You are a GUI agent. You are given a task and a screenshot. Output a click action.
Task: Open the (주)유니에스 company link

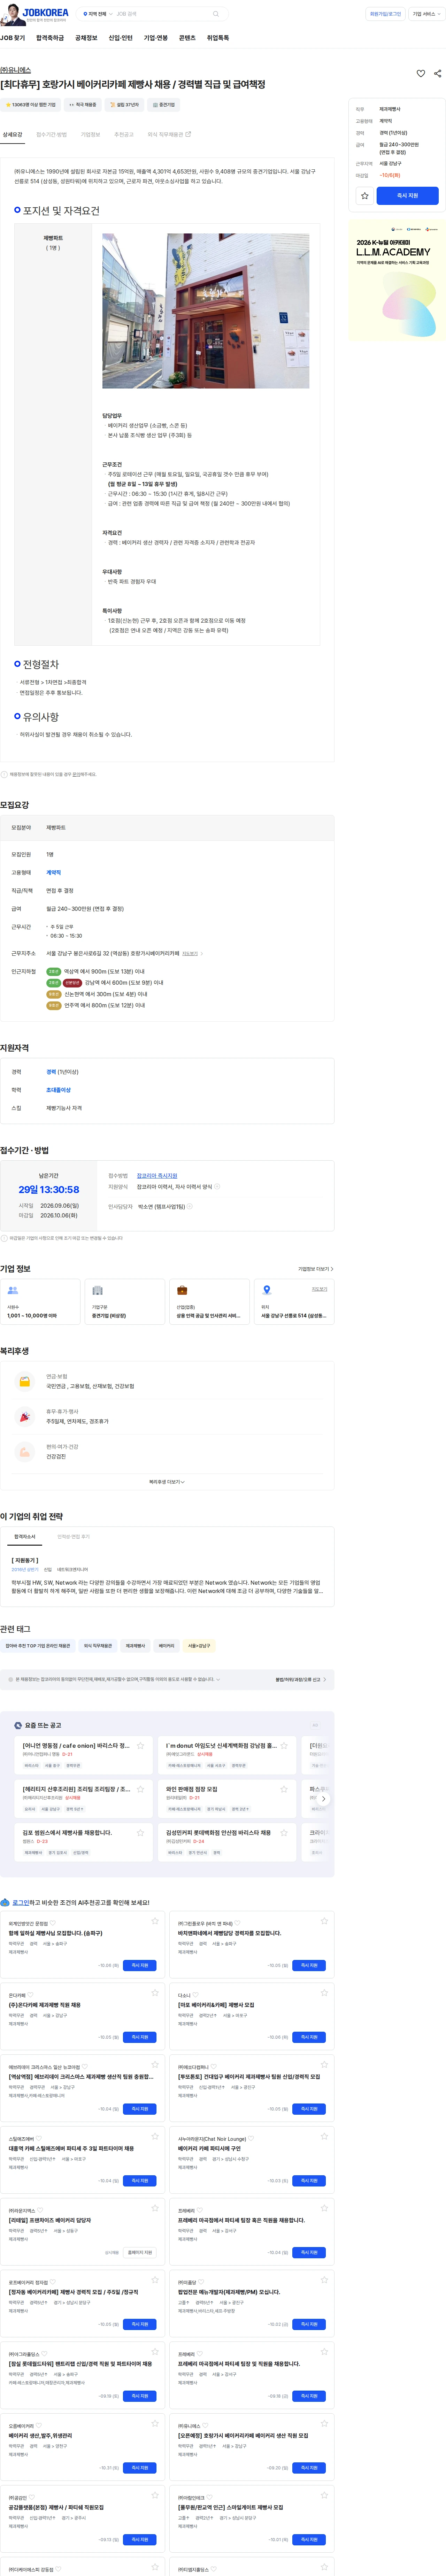(x=15, y=70)
